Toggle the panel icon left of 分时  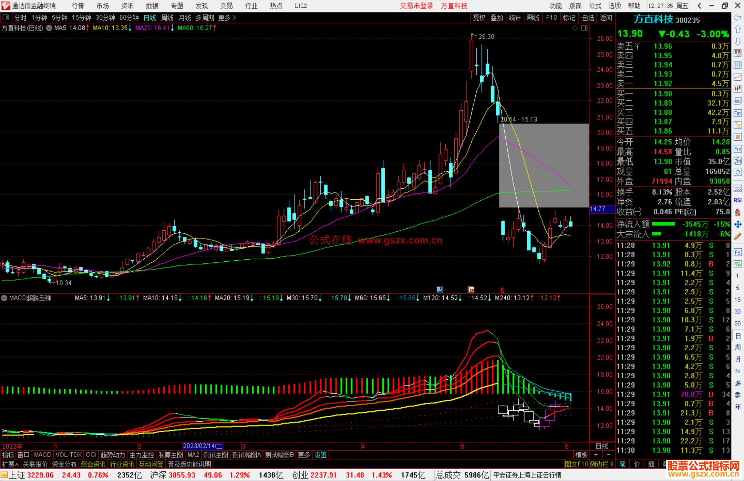(6, 18)
